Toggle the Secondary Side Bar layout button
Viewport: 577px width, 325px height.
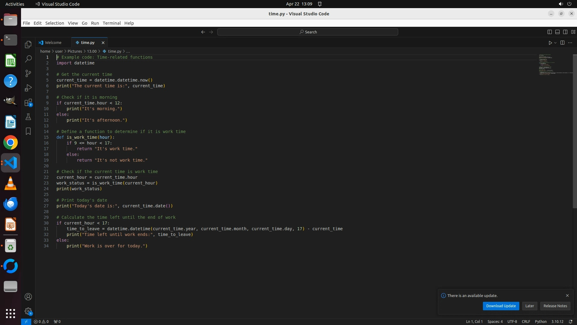pyautogui.click(x=565, y=32)
